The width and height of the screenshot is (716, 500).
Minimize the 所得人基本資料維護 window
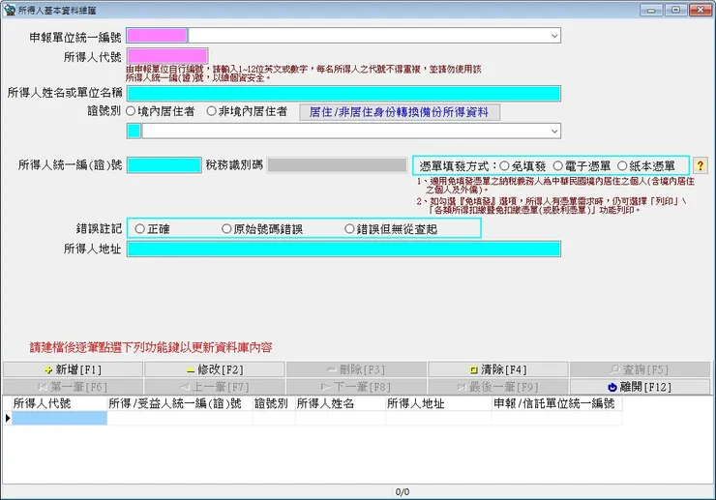pos(651,10)
